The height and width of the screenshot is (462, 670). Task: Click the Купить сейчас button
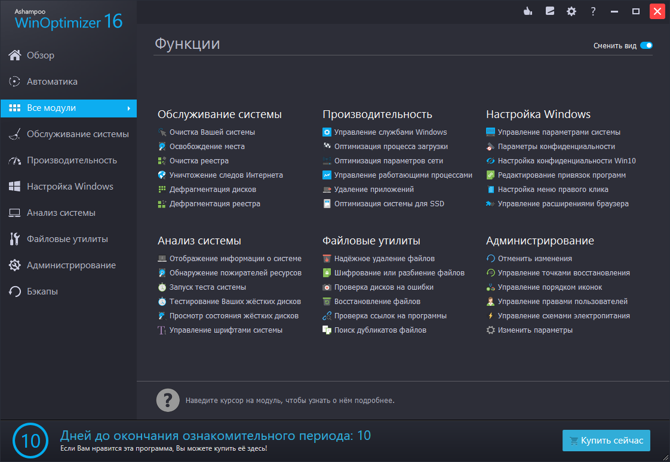tap(606, 441)
